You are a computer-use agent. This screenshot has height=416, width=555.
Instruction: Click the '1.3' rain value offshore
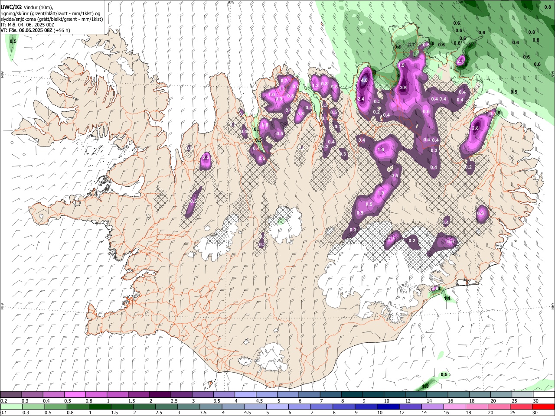coord(425,386)
